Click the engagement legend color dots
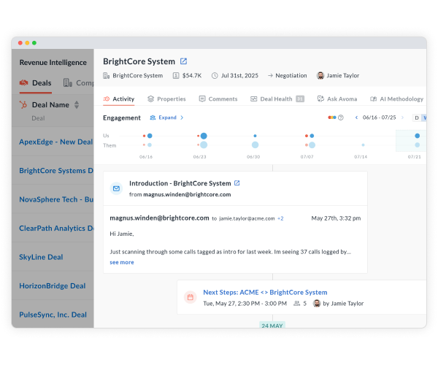The height and width of the screenshot is (365, 438). [332, 118]
